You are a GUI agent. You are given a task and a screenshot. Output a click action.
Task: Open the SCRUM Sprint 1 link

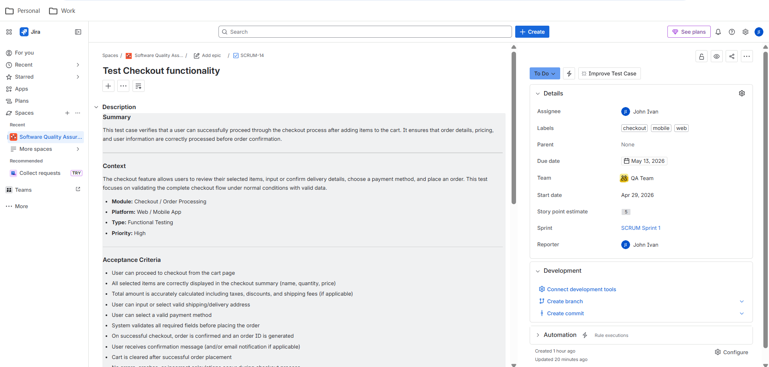point(640,228)
